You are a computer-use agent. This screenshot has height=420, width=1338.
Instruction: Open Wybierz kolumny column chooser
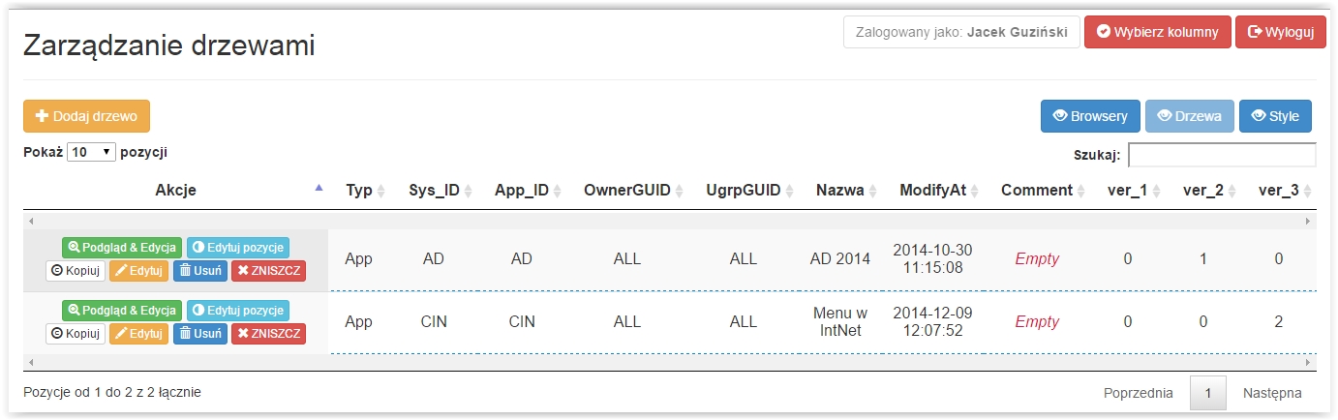coord(1158,32)
